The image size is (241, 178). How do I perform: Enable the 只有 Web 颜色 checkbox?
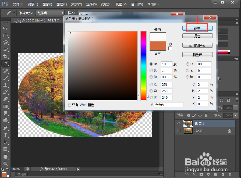click(x=69, y=105)
